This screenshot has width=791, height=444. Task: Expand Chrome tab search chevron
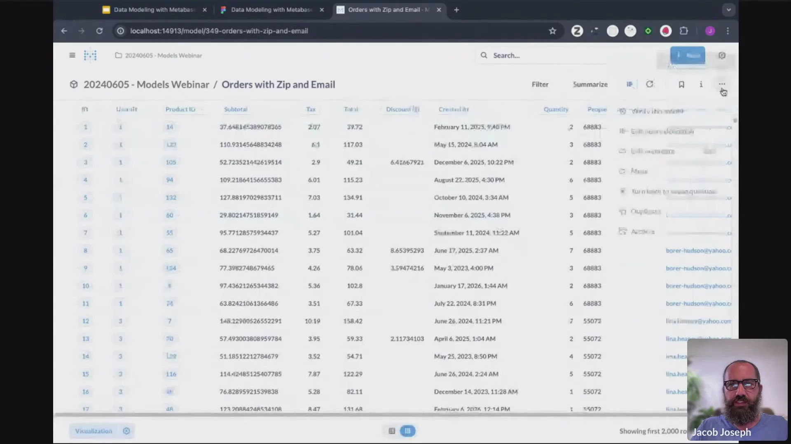(728, 10)
